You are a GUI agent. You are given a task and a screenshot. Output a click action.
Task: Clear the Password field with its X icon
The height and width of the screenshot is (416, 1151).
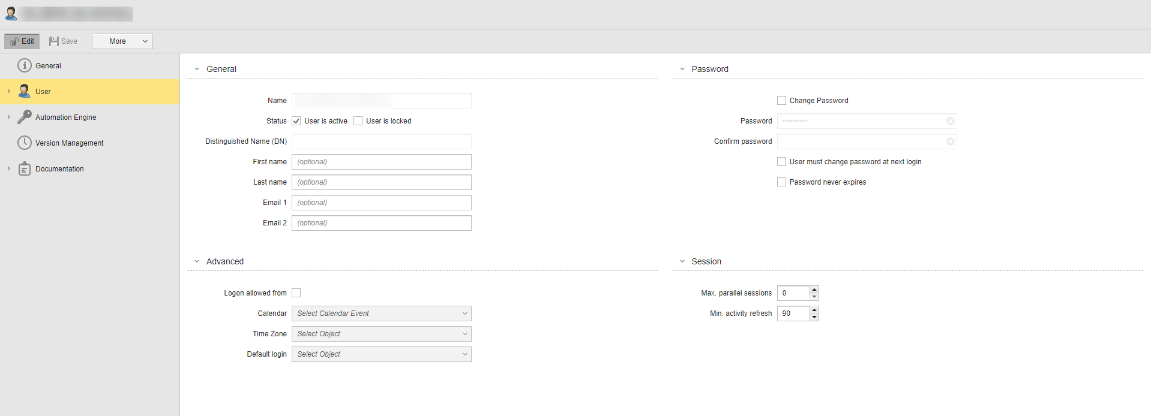click(x=951, y=121)
